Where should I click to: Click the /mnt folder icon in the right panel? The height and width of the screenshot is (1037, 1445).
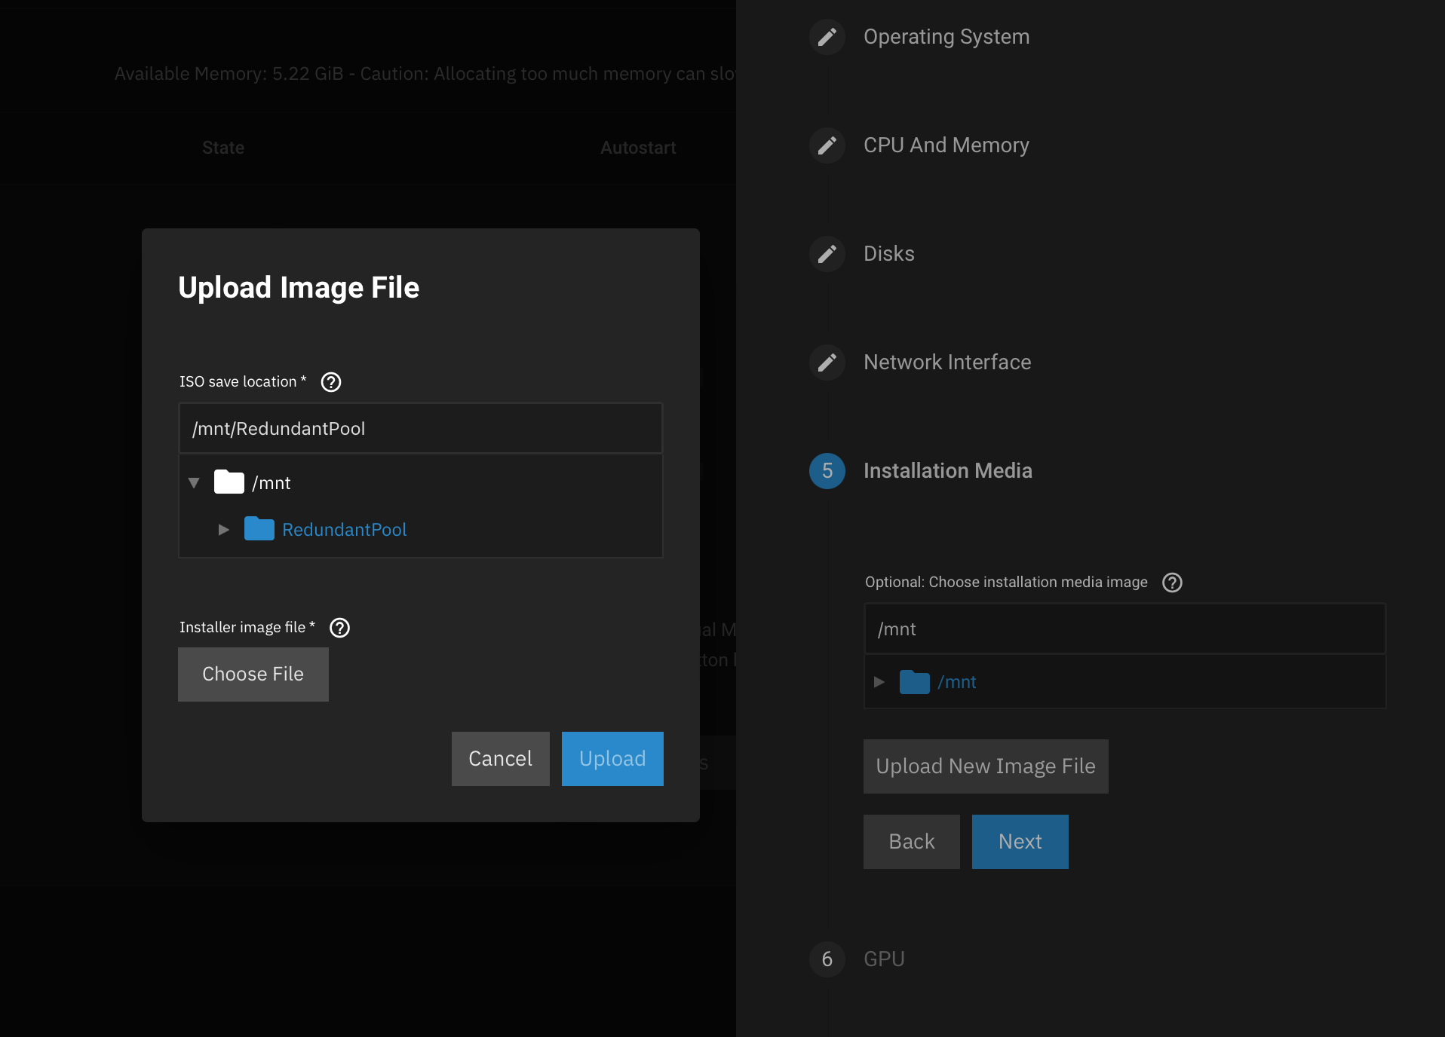click(x=914, y=682)
